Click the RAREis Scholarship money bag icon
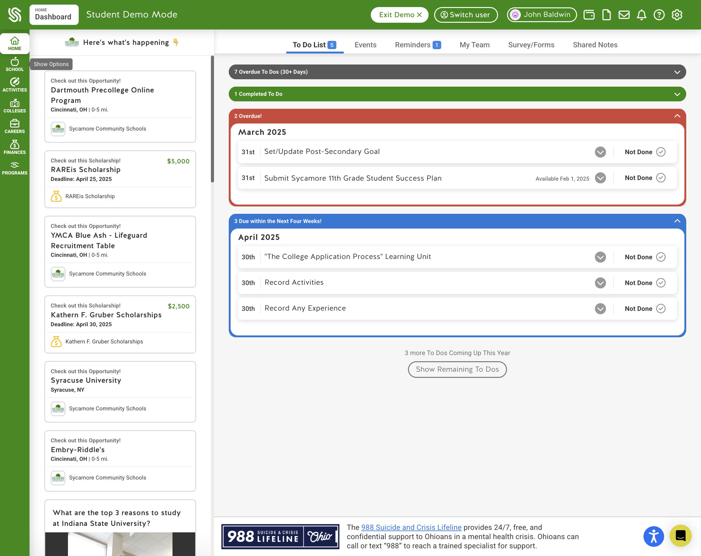This screenshot has width=701, height=556. tap(56, 196)
